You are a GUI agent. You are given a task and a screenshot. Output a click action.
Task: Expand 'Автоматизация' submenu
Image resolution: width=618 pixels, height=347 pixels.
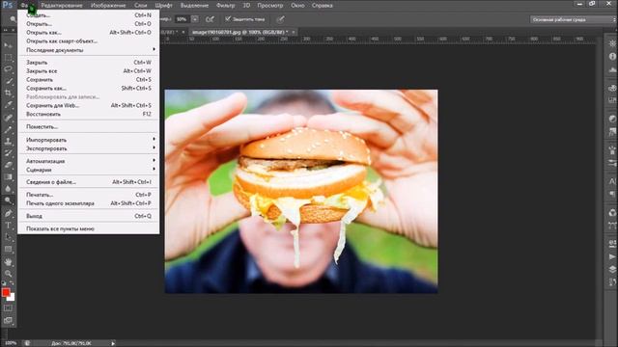coord(89,161)
